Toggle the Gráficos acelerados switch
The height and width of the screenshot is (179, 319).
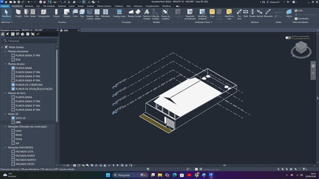click(288, 38)
